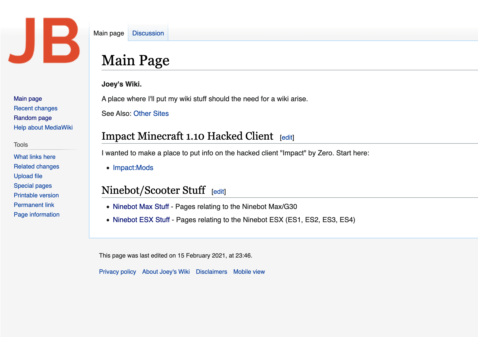Open Ninebot Max Stuff page
The width and height of the screenshot is (478, 337).
coord(141,207)
